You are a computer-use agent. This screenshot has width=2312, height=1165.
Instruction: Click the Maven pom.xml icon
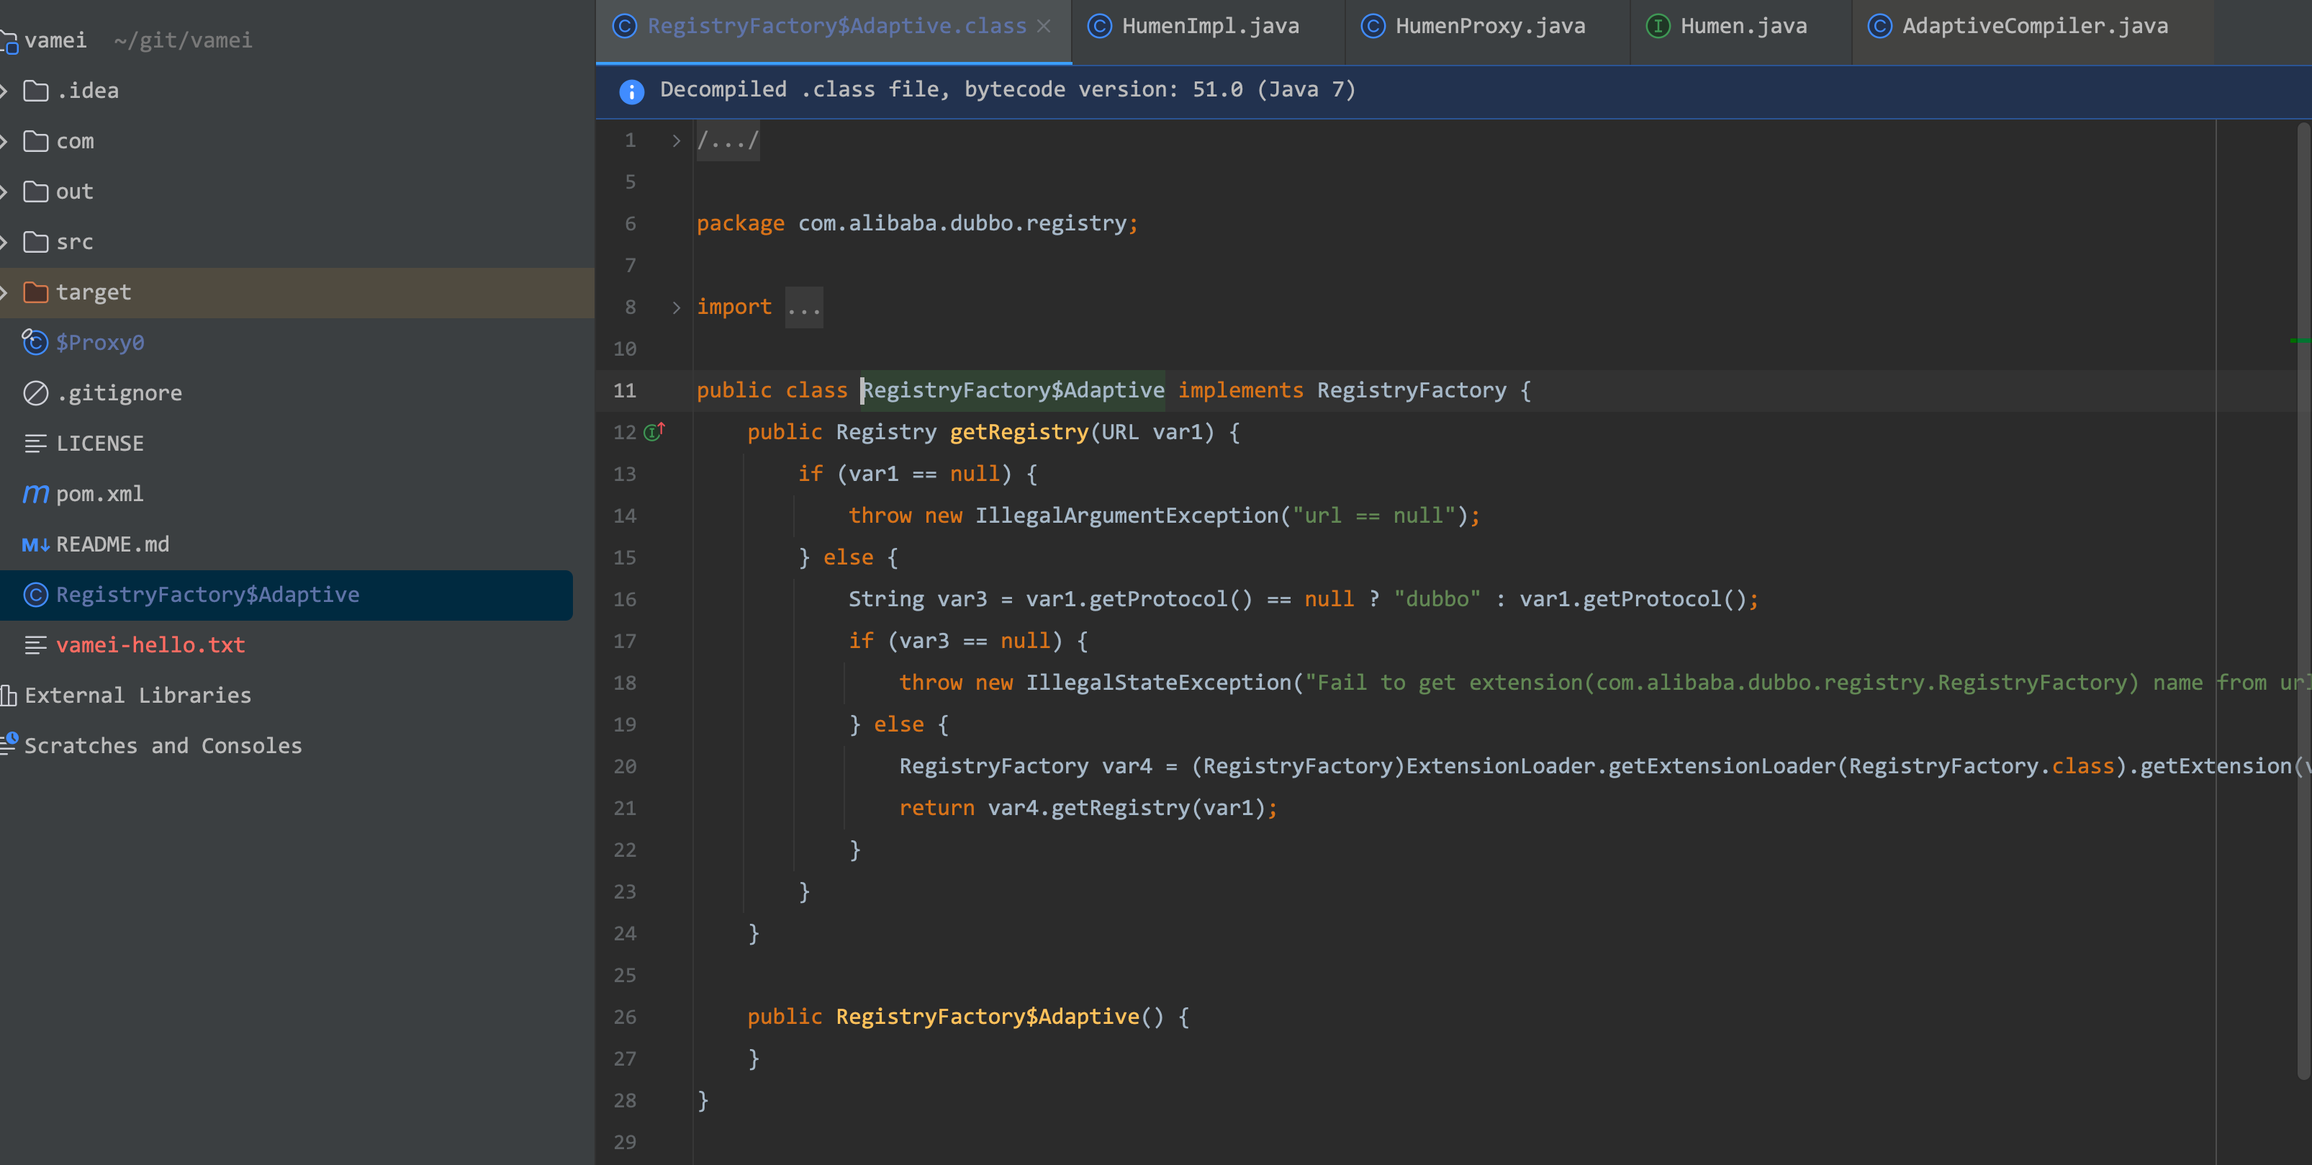pyautogui.click(x=36, y=494)
